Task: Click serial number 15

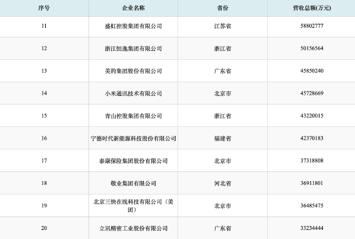Action: [x=44, y=116]
